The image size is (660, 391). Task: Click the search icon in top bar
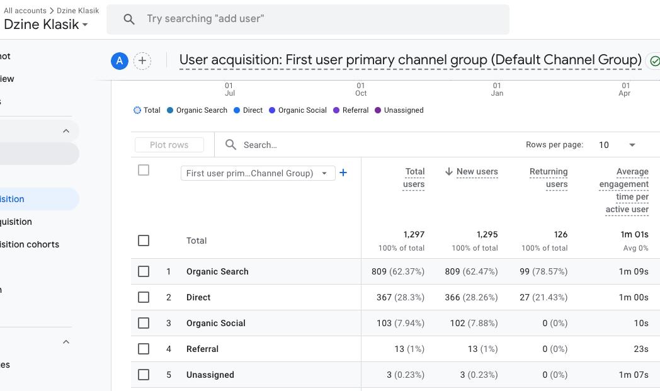coord(129,19)
